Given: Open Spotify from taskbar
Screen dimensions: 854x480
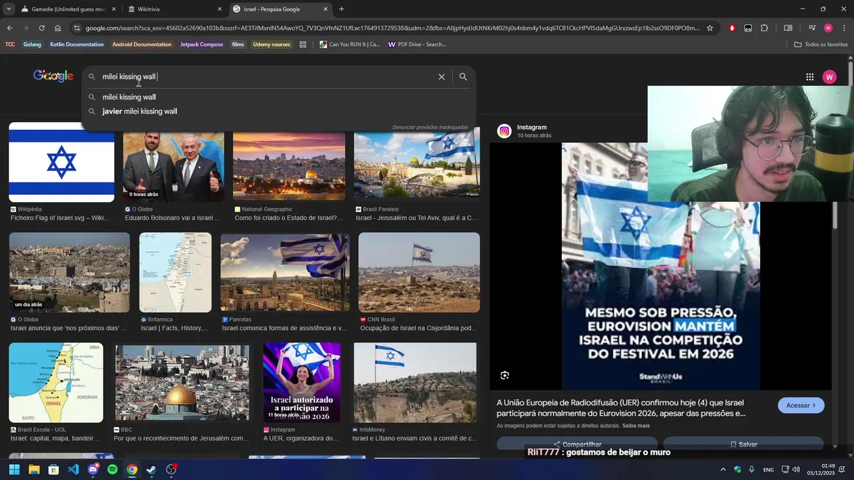Looking at the screenshot, I should click(112, 469).
